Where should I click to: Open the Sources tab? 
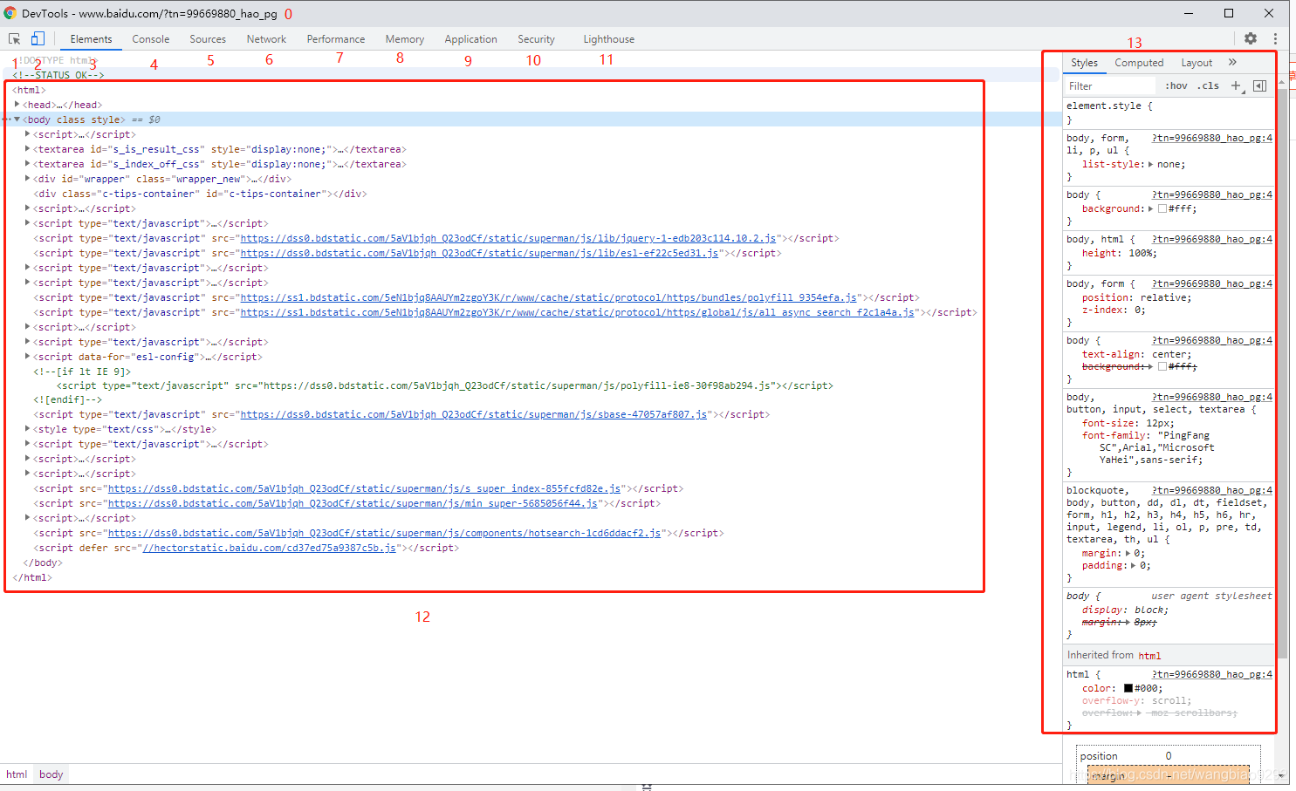pos(208,39)
